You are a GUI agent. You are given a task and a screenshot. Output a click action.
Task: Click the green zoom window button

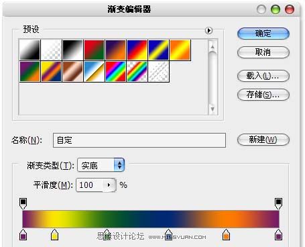276,9
